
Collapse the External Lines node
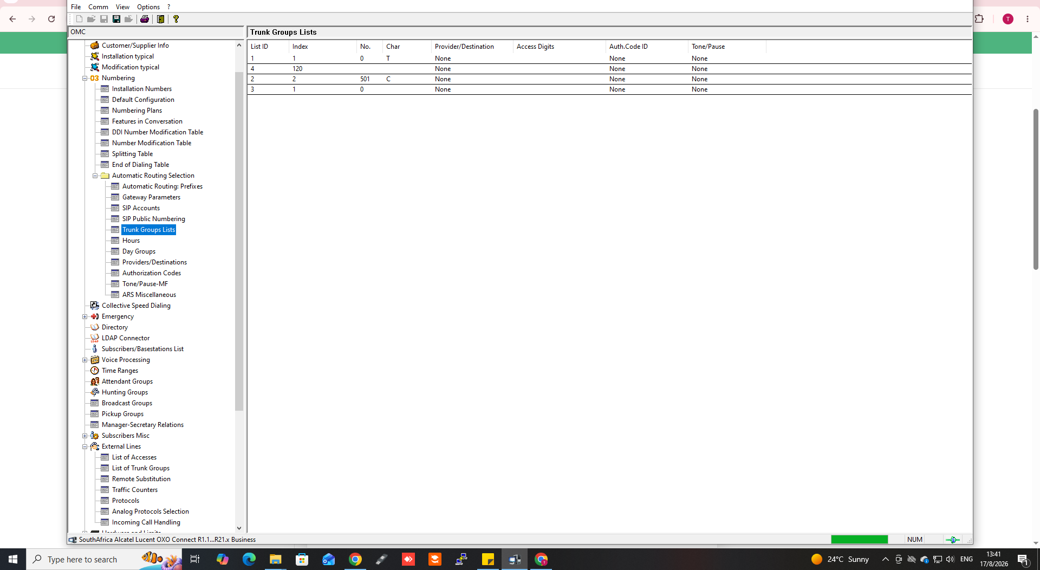[x=85, y=446]
